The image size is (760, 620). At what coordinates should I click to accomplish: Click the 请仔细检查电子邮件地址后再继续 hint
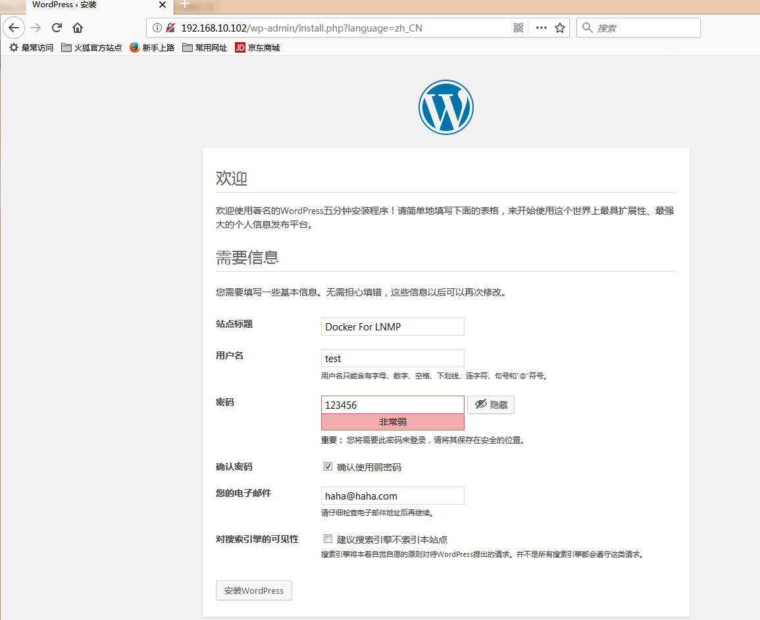pyautogui.click(x=377, y=513)
